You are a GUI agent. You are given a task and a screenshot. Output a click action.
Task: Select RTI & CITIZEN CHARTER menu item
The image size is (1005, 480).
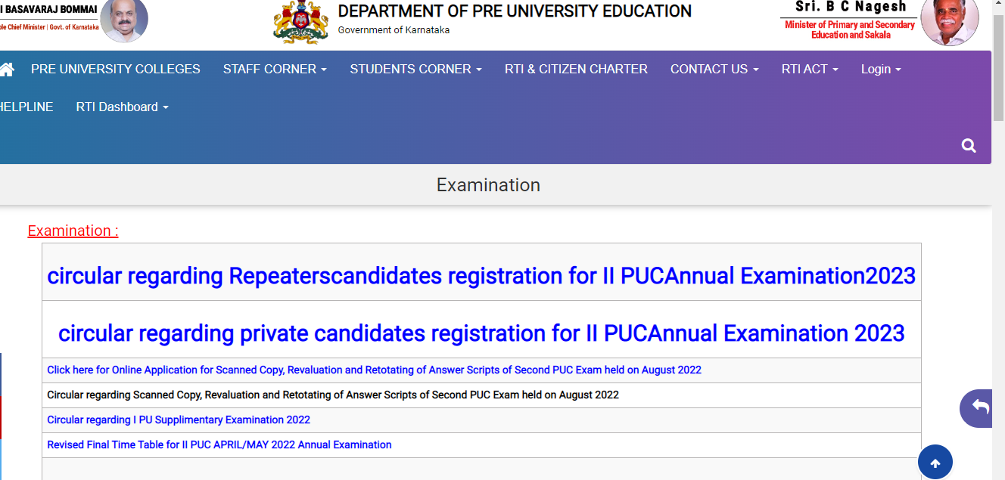pos(576,69)
